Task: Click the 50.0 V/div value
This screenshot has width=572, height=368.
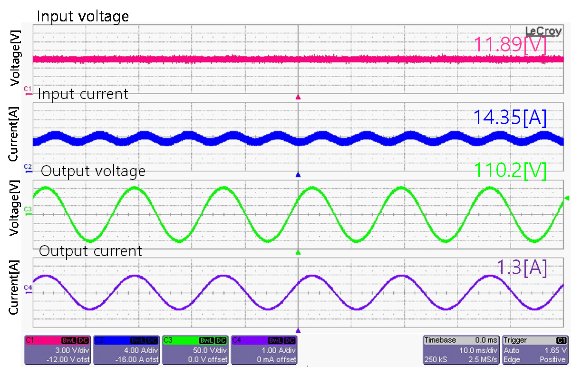Action: 210,350
